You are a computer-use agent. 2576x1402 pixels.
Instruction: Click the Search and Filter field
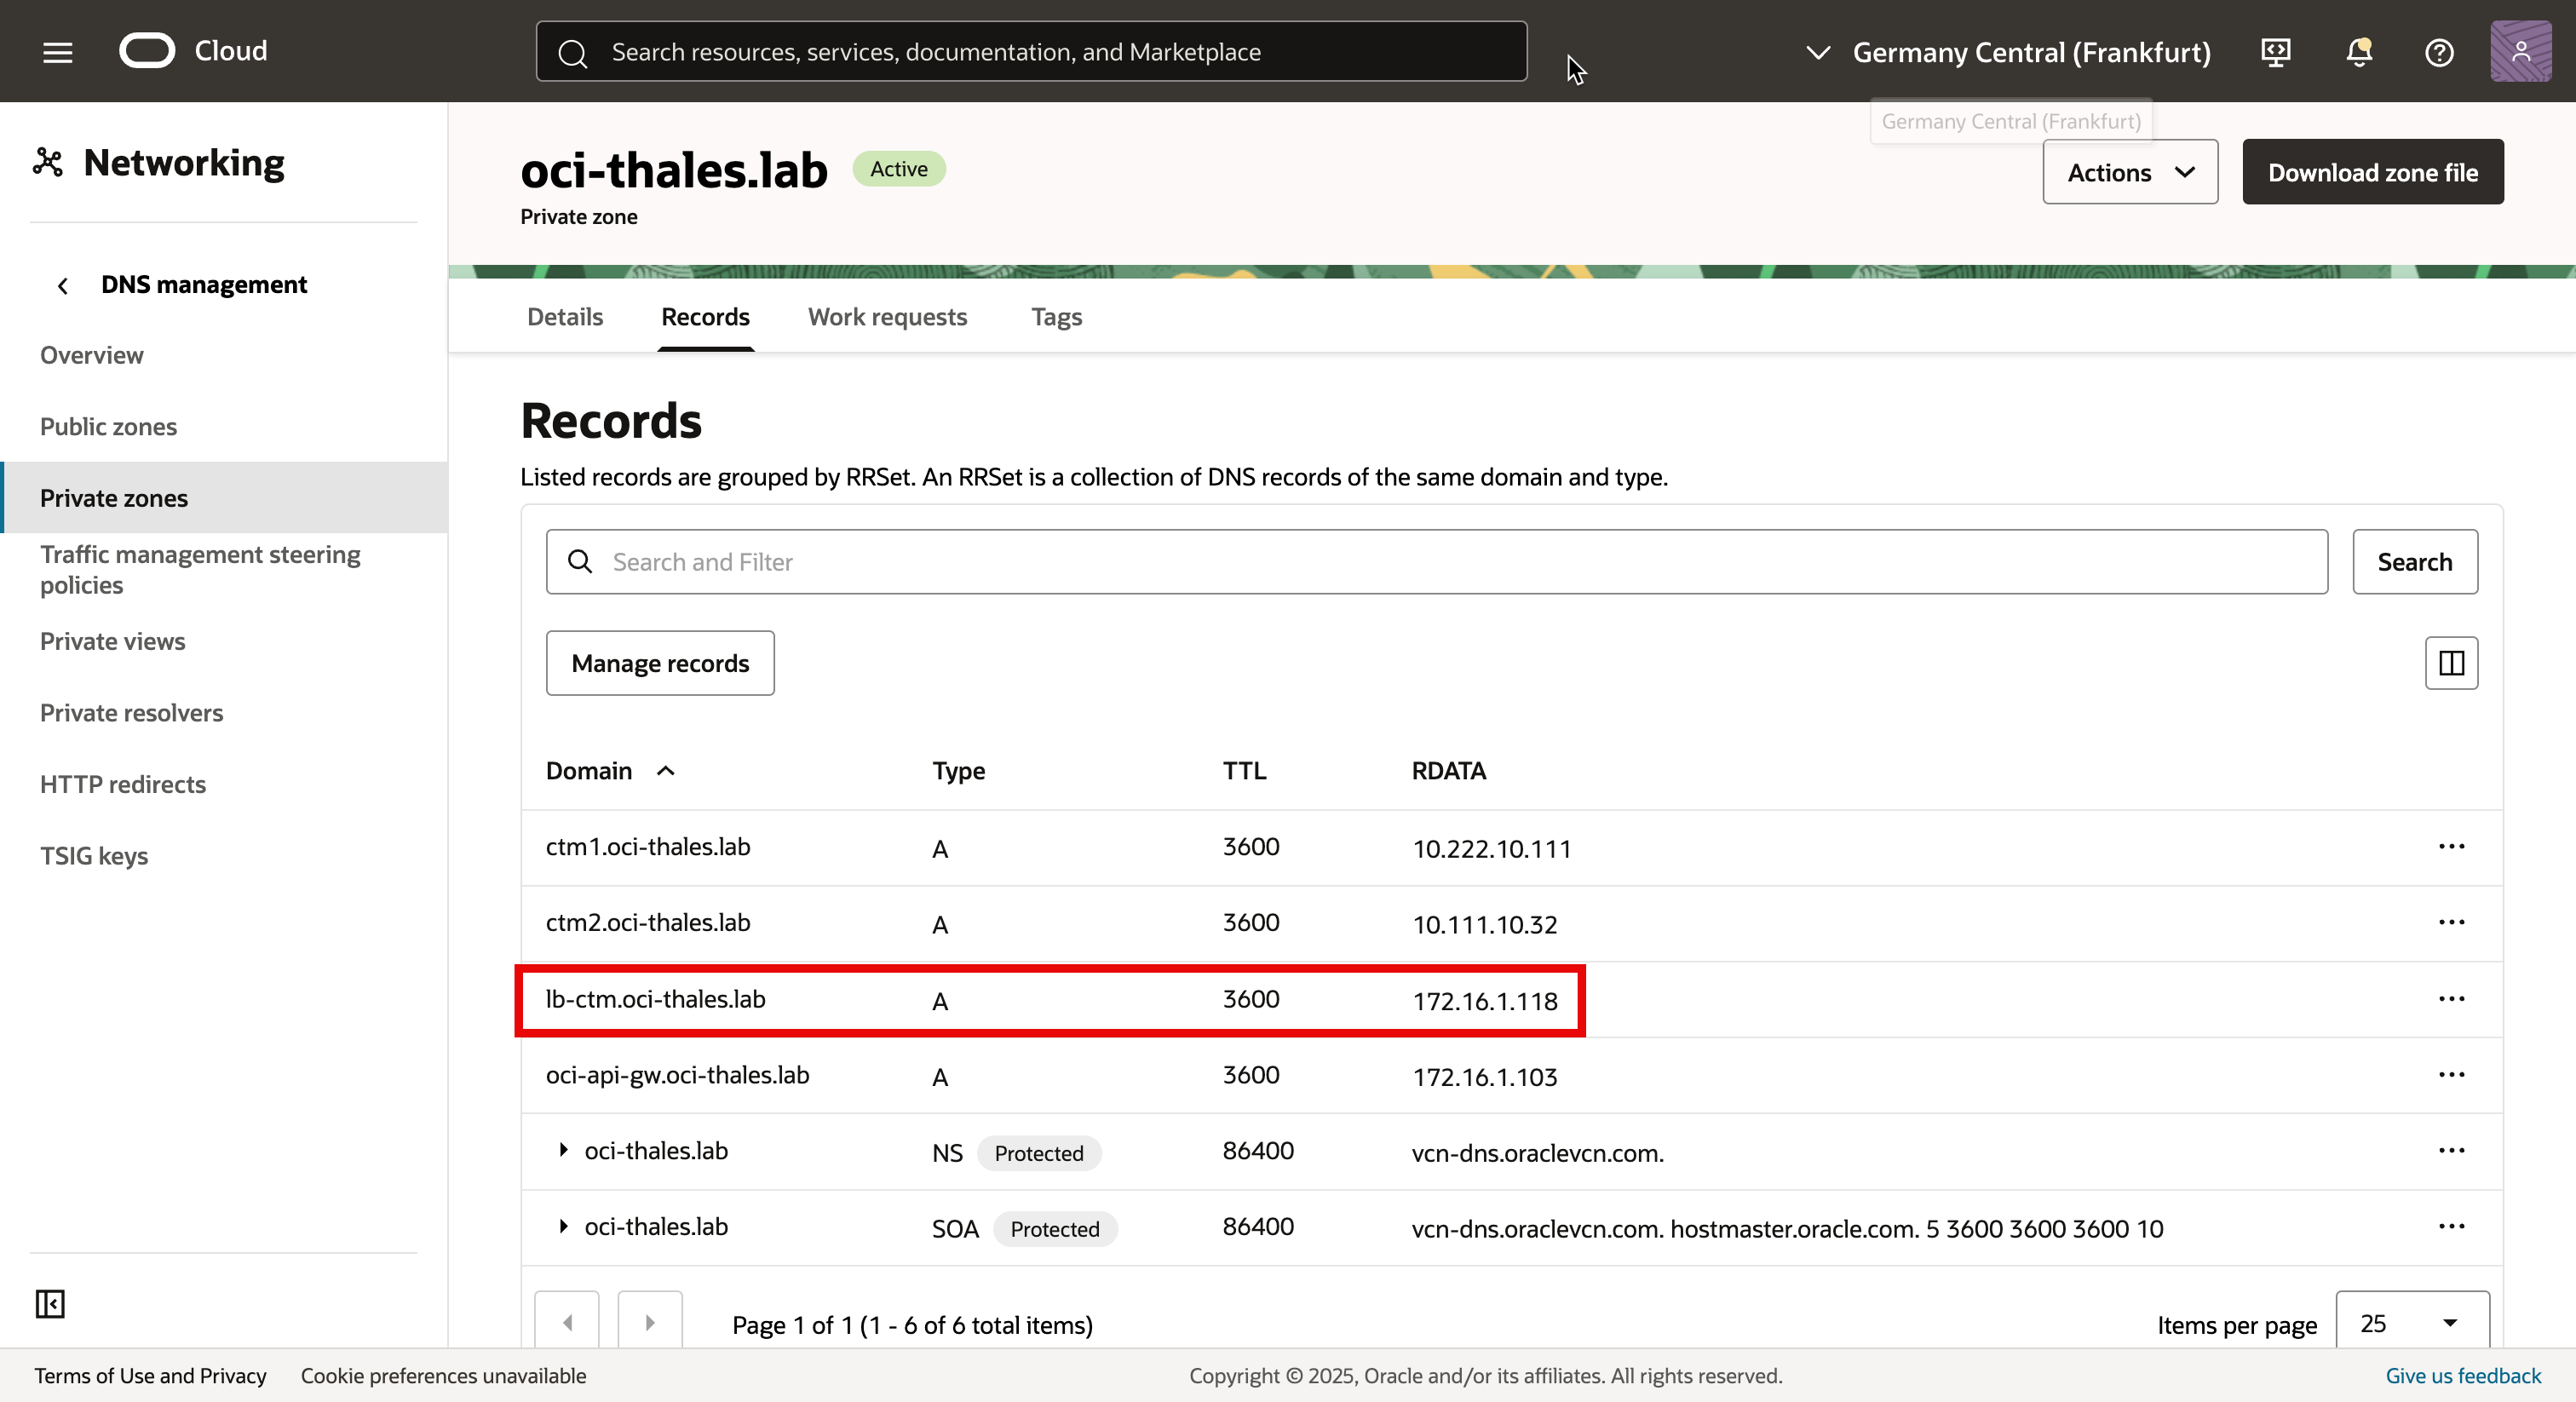[1436, 562]
